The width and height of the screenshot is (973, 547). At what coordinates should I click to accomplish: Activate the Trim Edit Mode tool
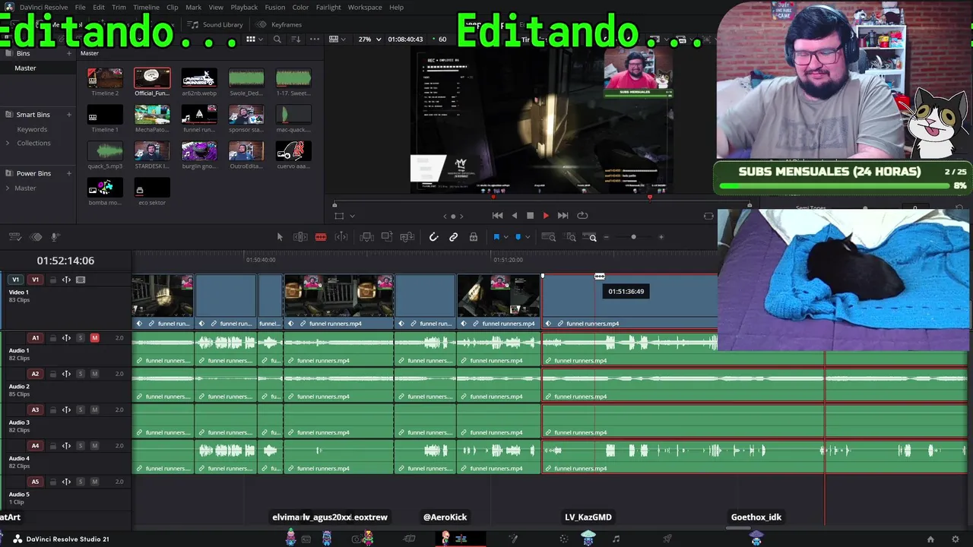point(300,237)
